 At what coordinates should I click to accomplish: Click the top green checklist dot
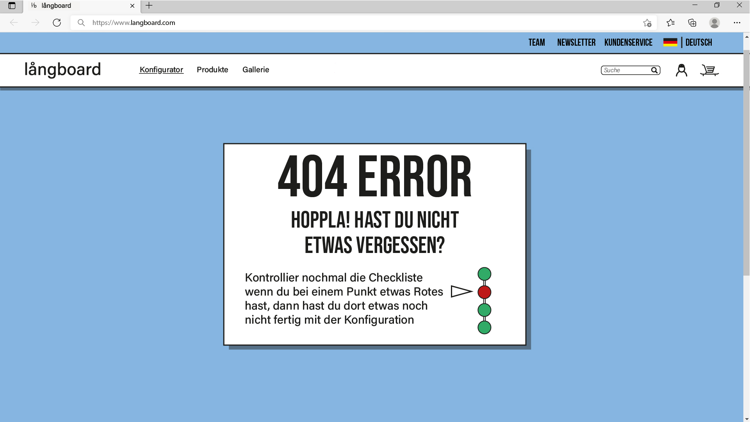484,274
